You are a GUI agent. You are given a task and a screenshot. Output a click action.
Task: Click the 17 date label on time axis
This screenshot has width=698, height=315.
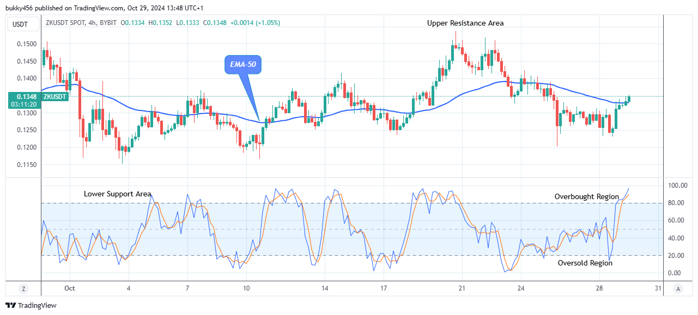[x=384, y=288]
